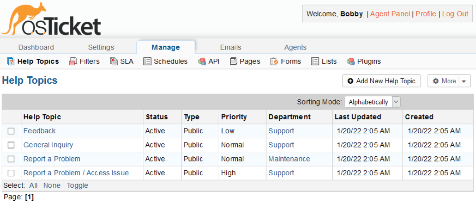Open the Dashboard tab

coord(36,47)
